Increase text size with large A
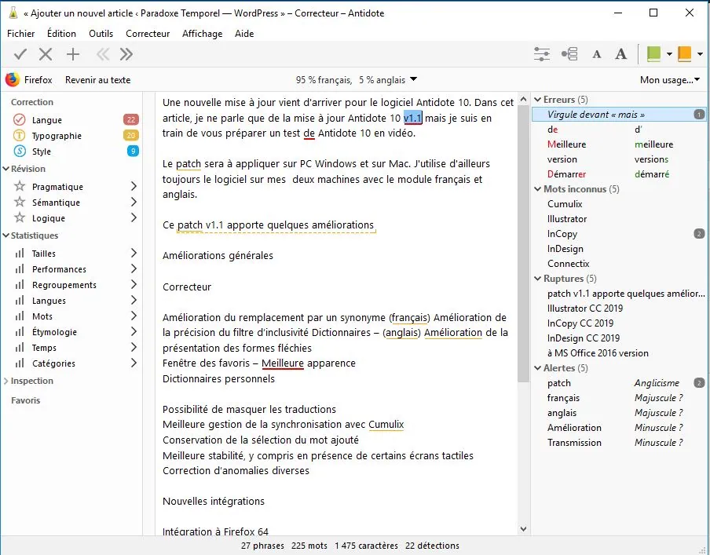The image size is (710, 555). click(x=620, y=54)
